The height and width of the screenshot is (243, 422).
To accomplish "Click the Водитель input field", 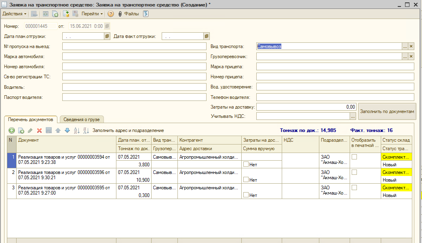I will (134, 87).
